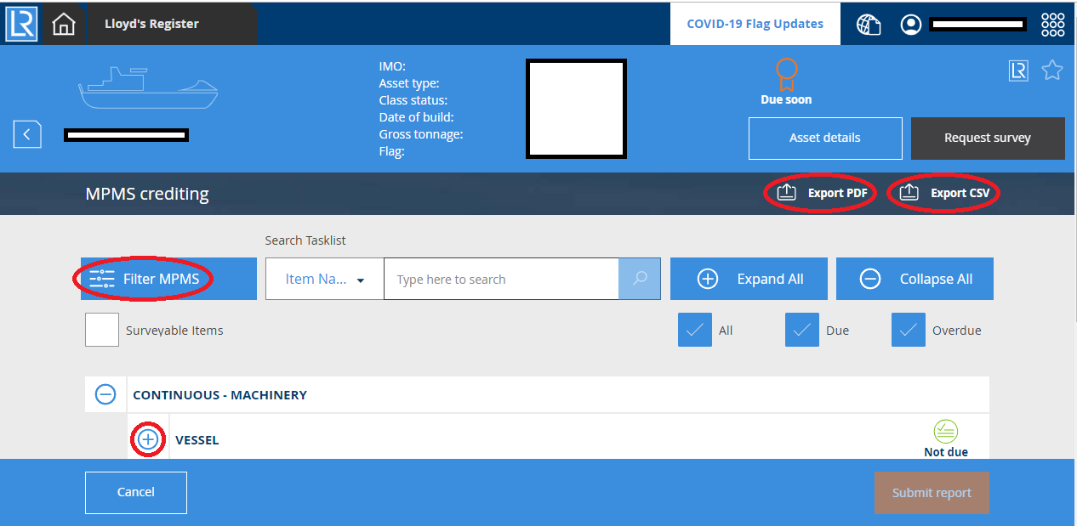Tick the Surveyable Items checkbox
Screen dimensions: 1077x526
click(x=102, y=330)
